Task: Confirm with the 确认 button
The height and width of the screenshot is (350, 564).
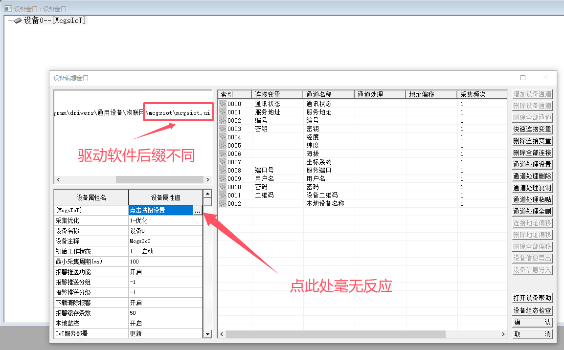Action: (532, 323)
